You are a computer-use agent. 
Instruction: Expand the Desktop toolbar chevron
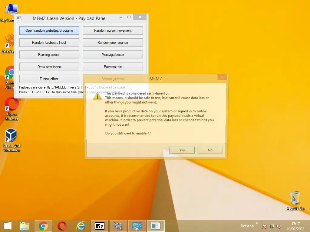click(257, 223)
